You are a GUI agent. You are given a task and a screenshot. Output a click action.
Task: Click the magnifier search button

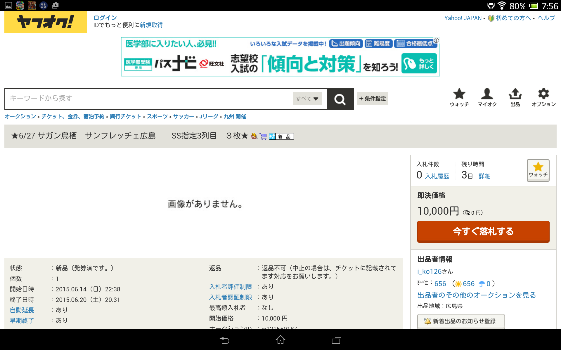[340, 99]
